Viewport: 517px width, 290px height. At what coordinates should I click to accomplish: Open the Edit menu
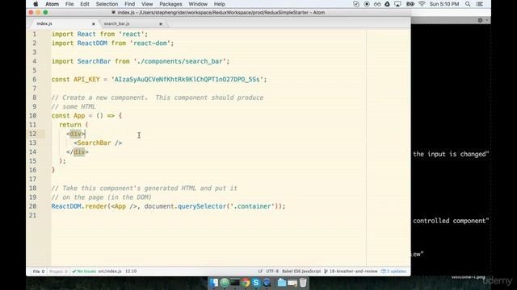tap(85, 4)
